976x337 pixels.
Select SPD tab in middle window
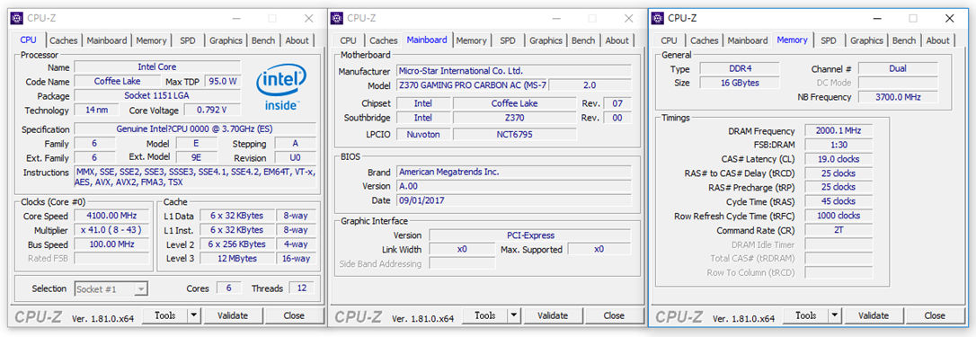click(x=508, y=40)
